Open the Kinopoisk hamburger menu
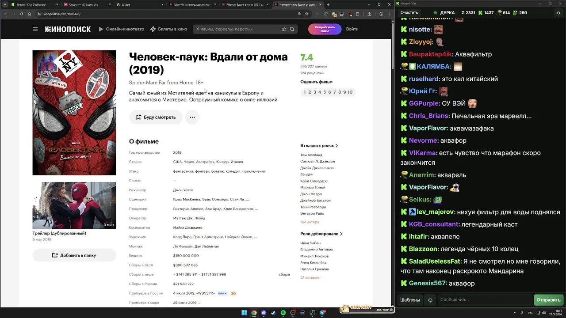566x318 pixels. point(35,29)
